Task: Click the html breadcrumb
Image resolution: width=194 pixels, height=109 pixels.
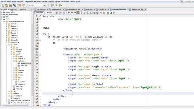Action: (x=38, y=16)
